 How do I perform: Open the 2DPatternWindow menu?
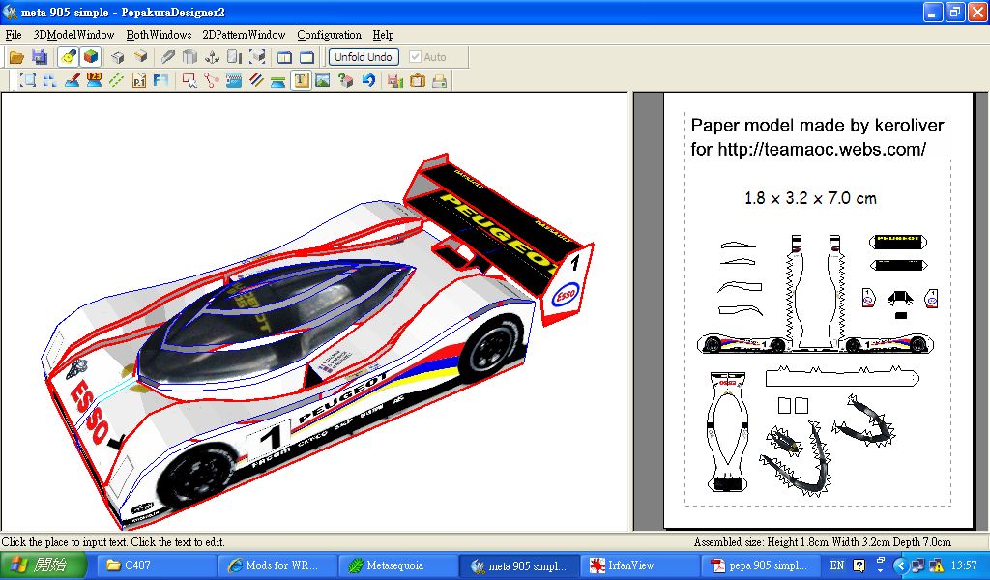(244, 35)
